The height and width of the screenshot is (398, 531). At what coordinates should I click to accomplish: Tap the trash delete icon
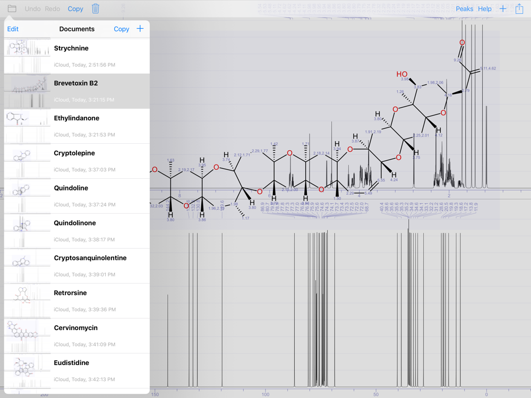(x=96, y=8)
